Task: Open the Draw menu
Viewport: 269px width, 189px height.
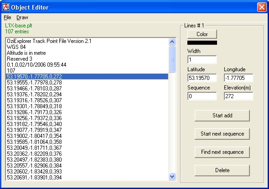Action: (x=22, y=17)
